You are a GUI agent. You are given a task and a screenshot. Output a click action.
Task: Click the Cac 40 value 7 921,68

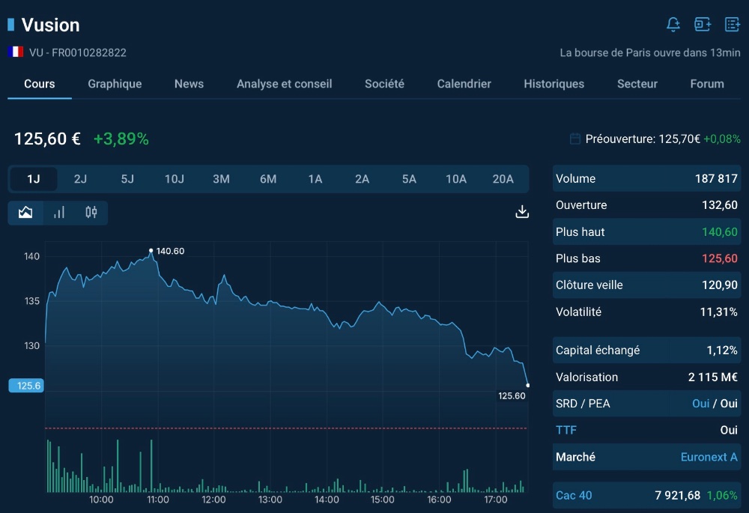coord(677,495)
